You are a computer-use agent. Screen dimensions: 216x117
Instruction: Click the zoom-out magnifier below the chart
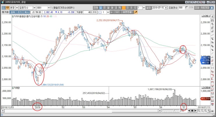[202, 111]
